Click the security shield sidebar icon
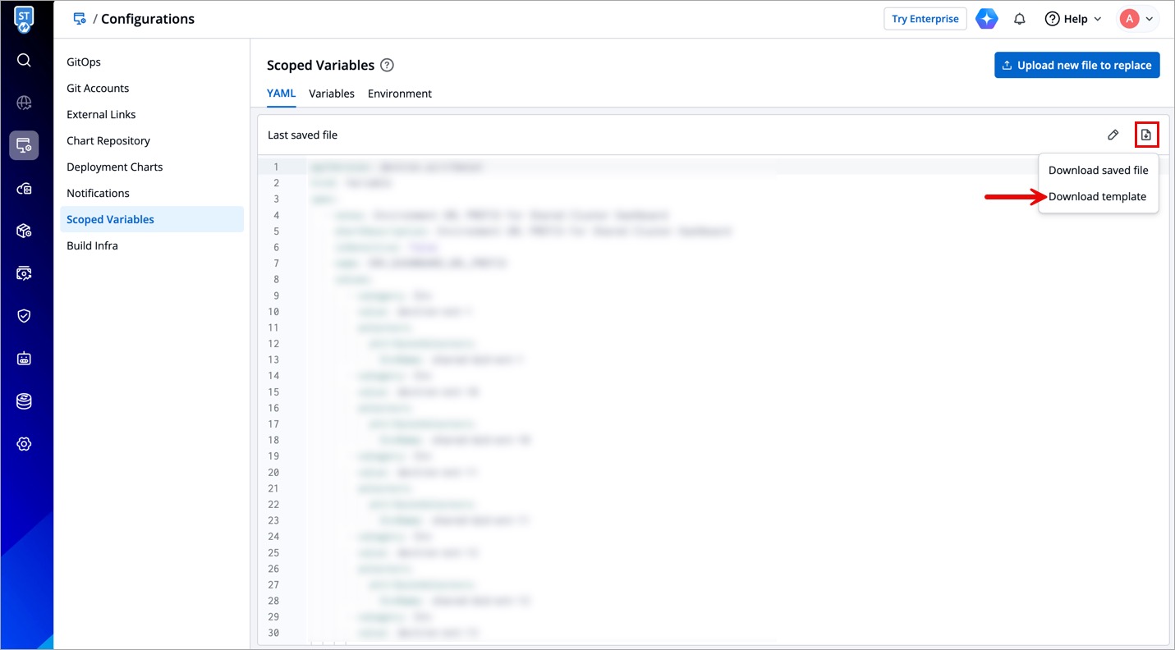 [24, 316]
